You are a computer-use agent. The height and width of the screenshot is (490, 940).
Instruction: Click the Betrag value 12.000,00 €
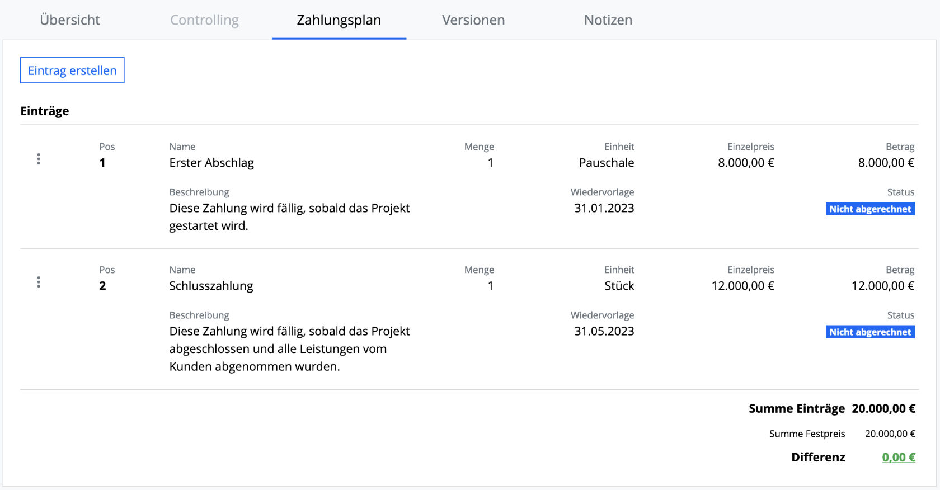click(x=883, y=286)
